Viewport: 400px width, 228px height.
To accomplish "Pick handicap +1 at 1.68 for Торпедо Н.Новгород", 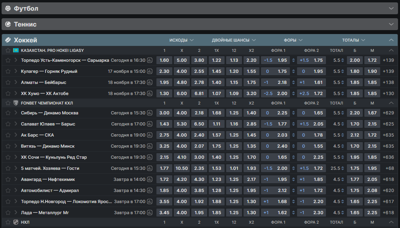I will click(275, 202).
